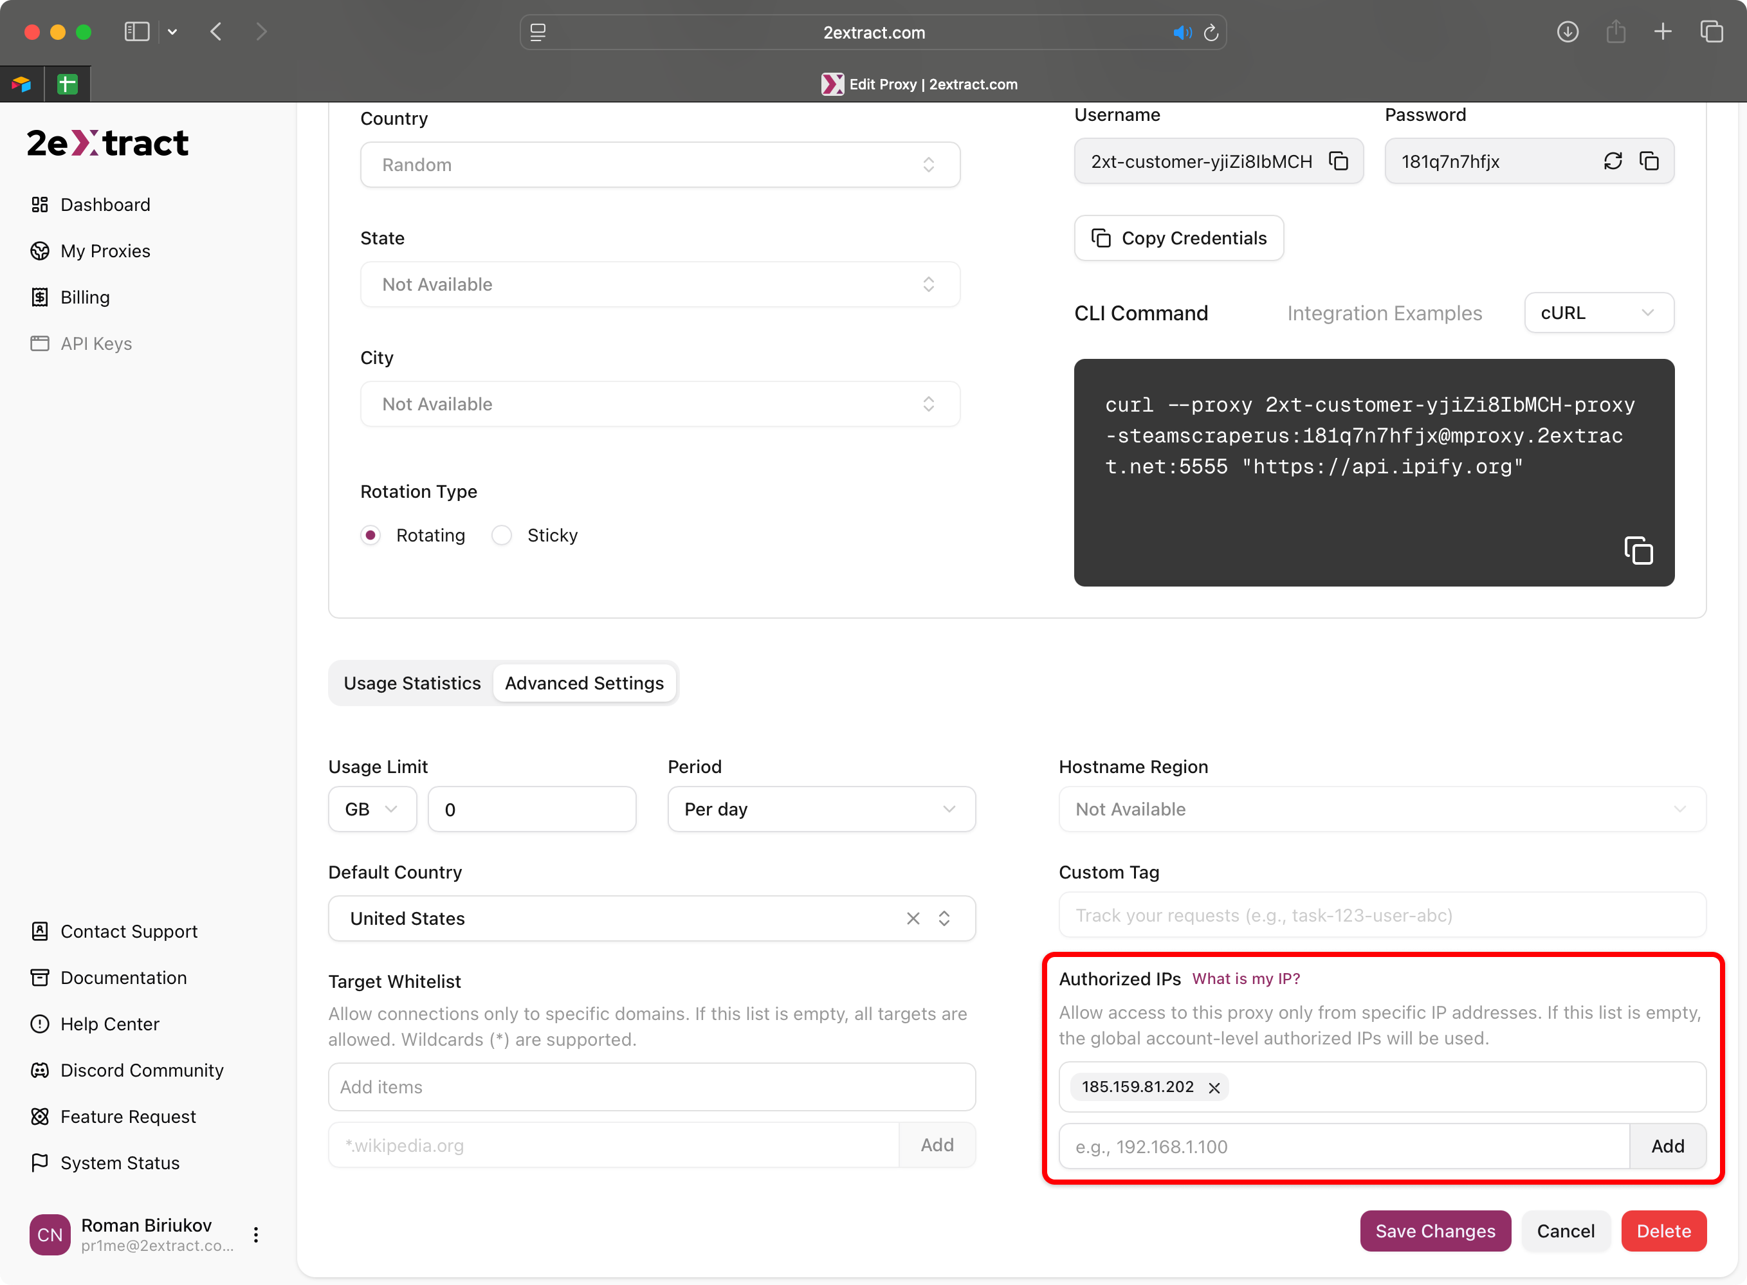Open the GB usage limit unit dropdown
This screenshot has width=1747, height=1285.
pos(372,809)
